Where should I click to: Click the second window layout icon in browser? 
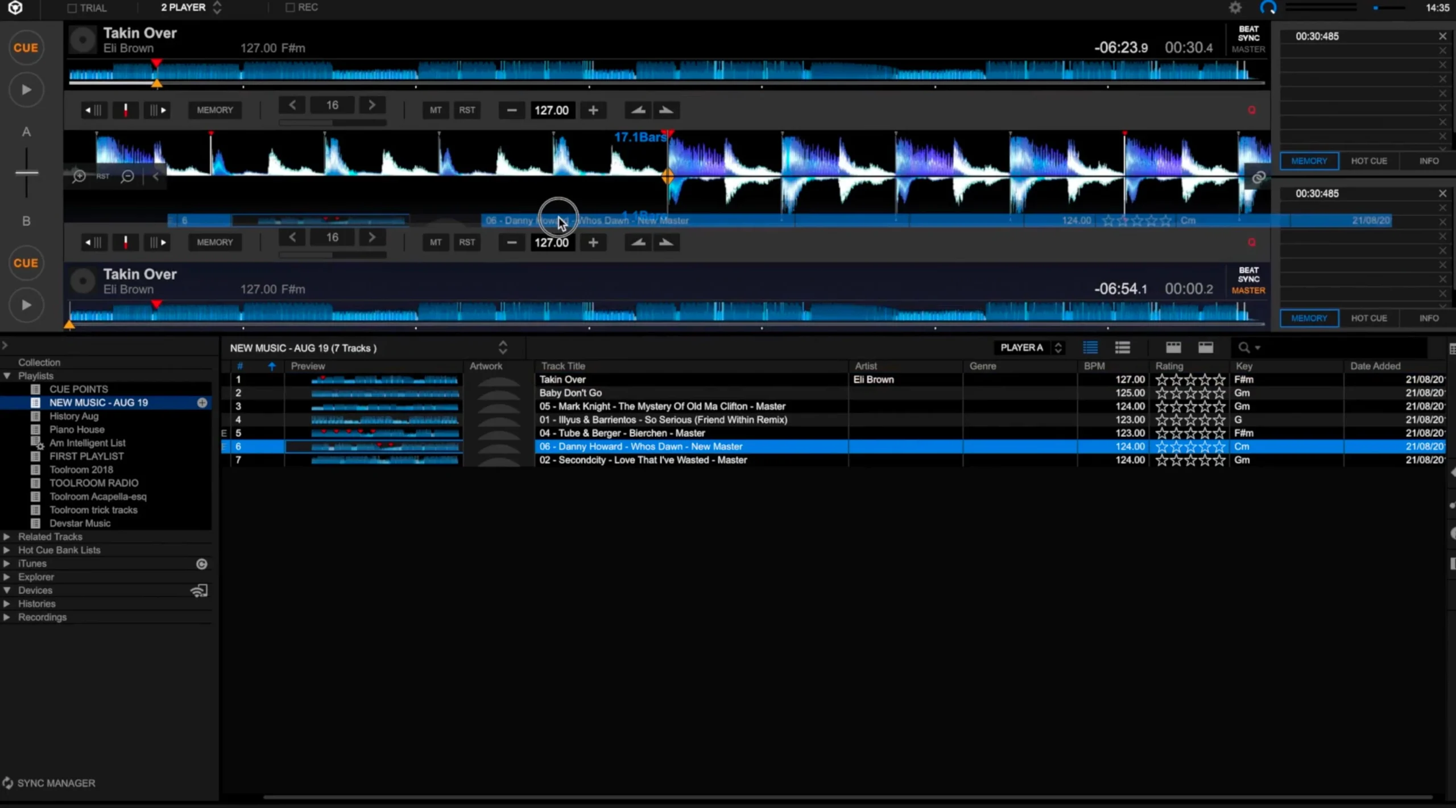1206,348
